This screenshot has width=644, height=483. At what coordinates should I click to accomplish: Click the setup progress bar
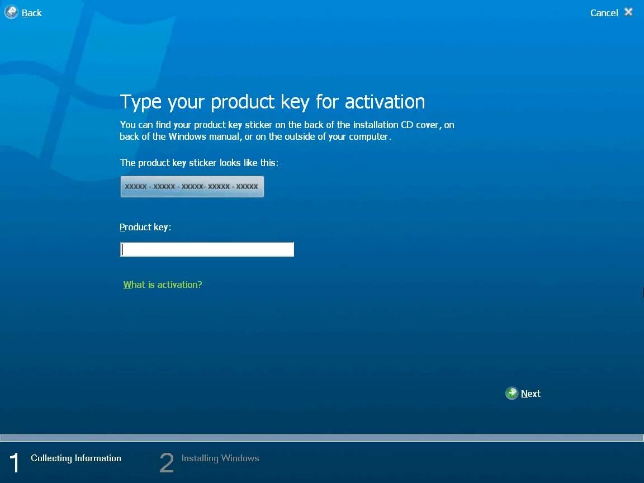pos(322,438)
